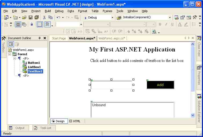Open the Build menu
Image resolution: width=203 pixels, height=137 pixels.
[48, 11]
